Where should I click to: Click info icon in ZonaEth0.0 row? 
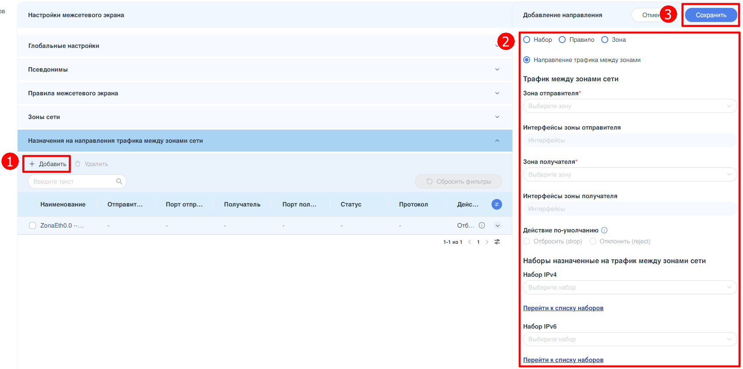[x=482, y=225]
